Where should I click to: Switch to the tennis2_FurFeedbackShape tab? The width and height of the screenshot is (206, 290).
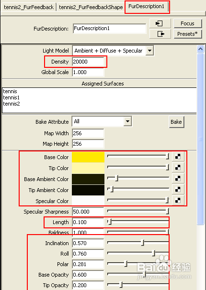point(91,7)
